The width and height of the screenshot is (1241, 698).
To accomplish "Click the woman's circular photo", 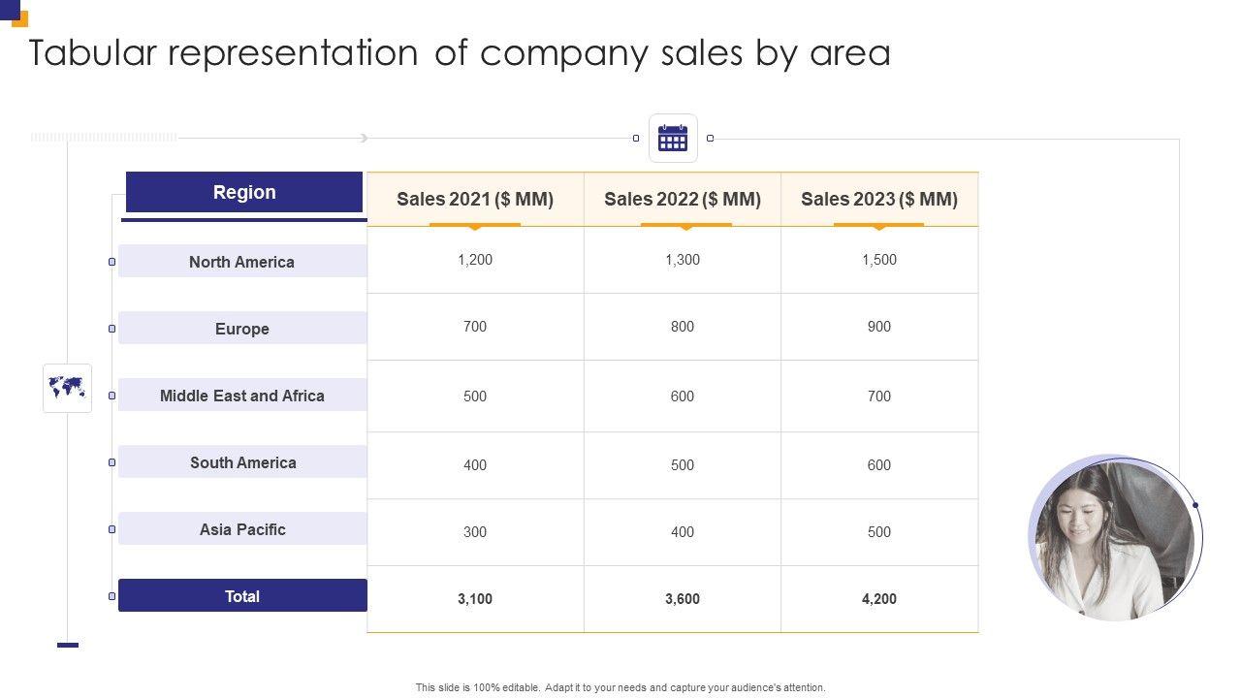I will (1113, 538).
